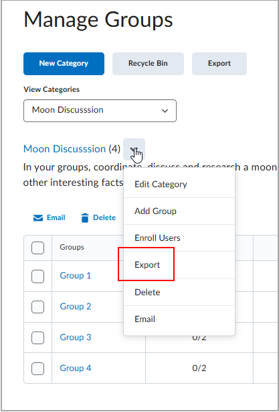Open the Group 4 link

pyautogui.click(x=76, y=368)
